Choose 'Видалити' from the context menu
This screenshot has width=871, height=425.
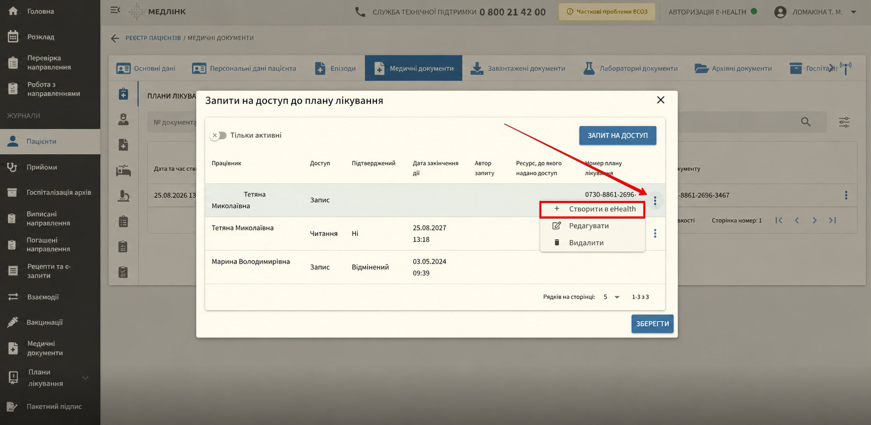(x=592, y=243)
